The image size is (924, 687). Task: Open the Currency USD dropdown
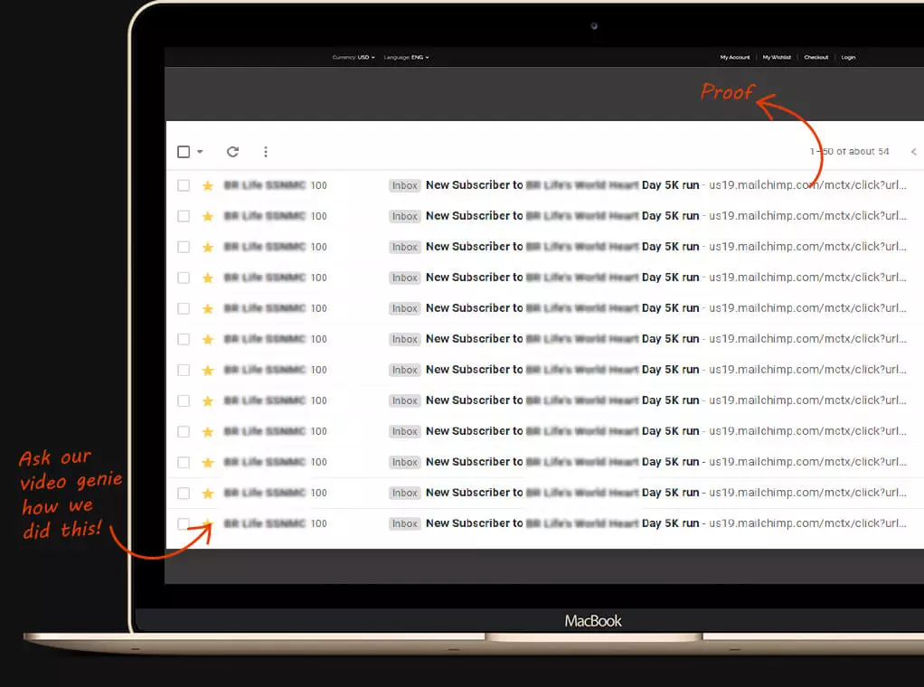pyautogui.click(x=354, y=58)
